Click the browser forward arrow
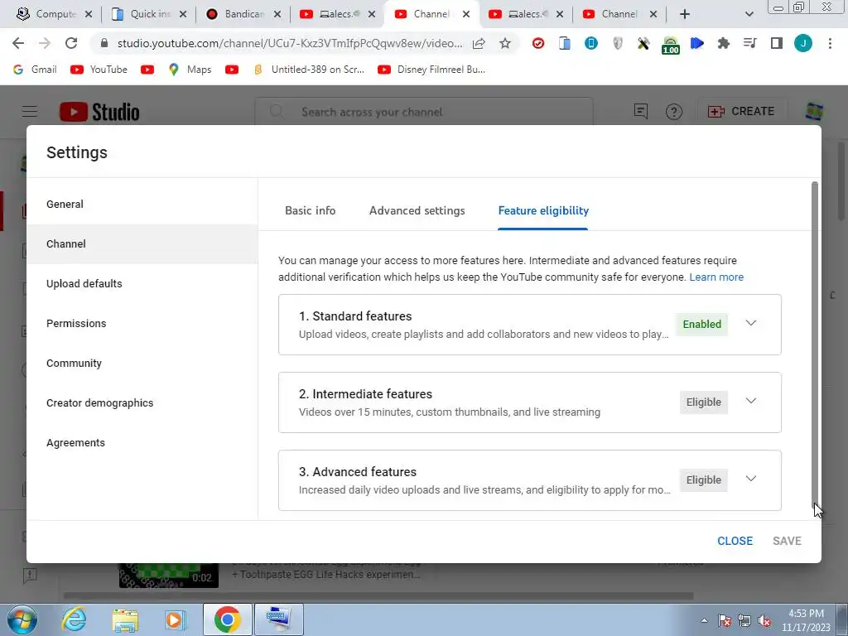Screen dimensions: 848x636 45,43
